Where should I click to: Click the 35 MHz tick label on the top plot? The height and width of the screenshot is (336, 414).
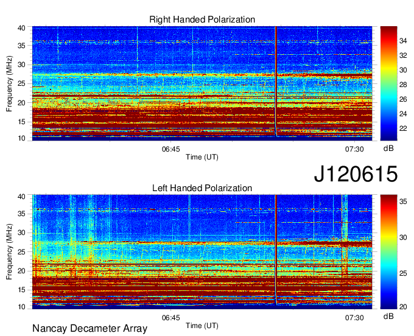click(21, 46)
